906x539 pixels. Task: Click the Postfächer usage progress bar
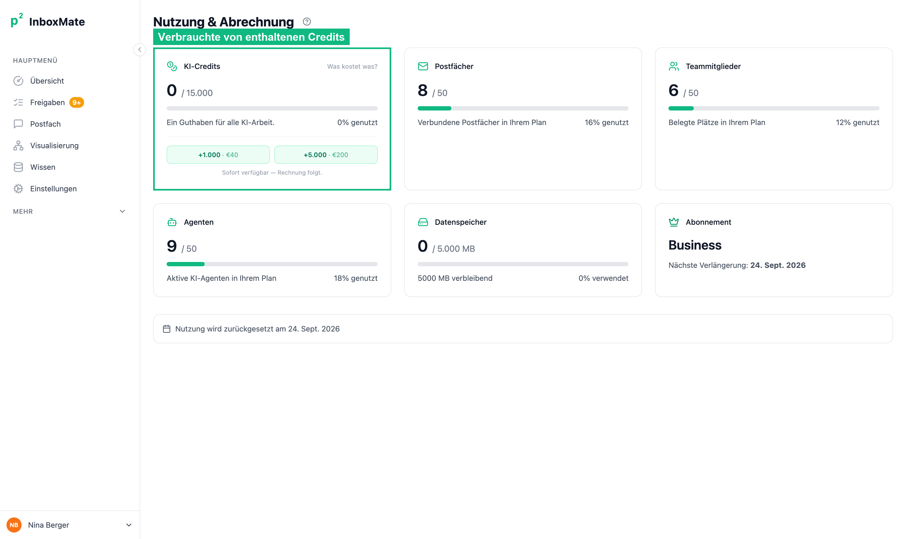click(x=523, y=108)
